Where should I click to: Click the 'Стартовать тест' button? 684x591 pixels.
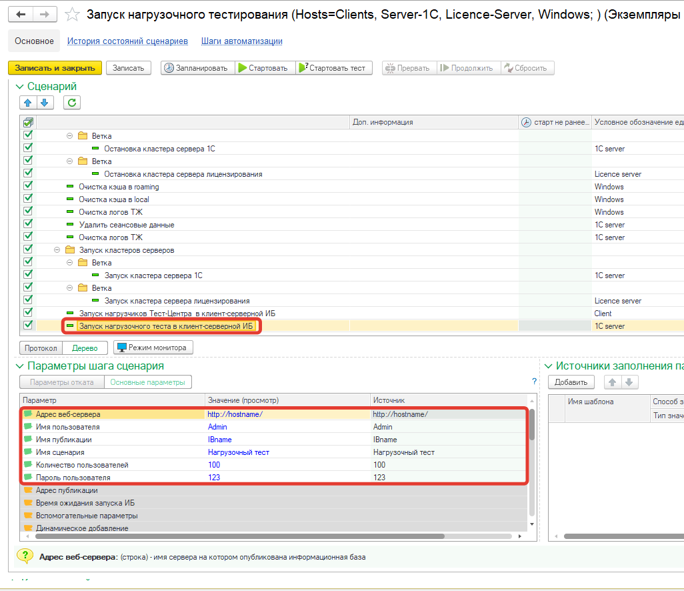332,68
